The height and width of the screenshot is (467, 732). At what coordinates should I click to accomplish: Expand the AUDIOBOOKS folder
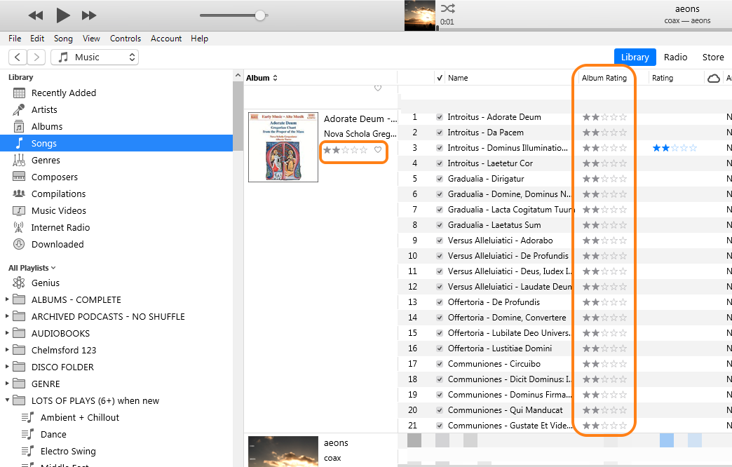point(7,333)
